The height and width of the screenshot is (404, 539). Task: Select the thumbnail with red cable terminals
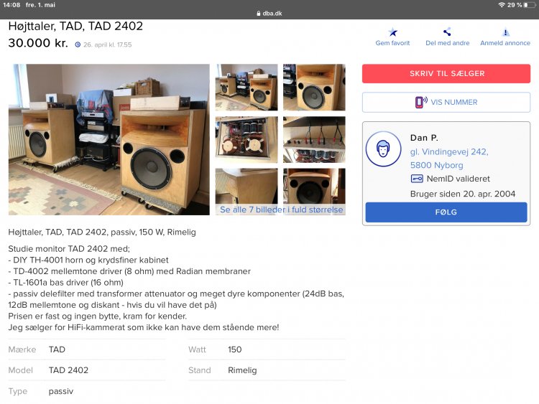click(x=314, y=139)
